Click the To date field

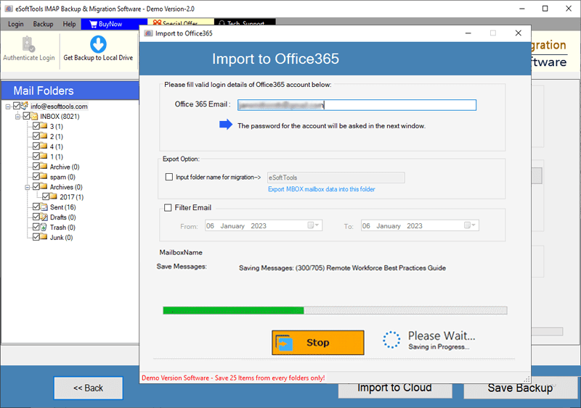(x=420, y=225)
